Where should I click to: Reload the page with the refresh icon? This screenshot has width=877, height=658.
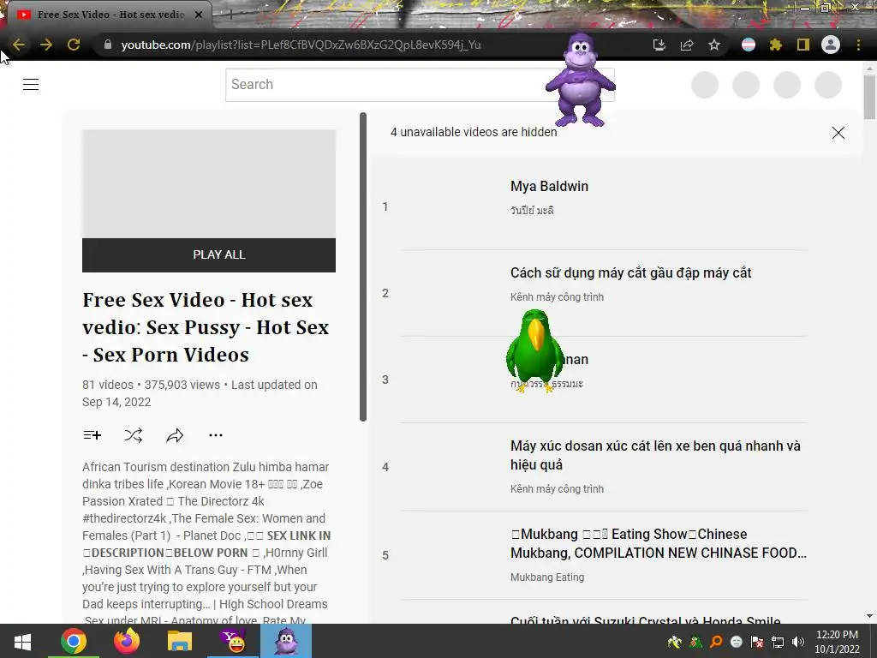pyautogui.click(x=74, y=45)
